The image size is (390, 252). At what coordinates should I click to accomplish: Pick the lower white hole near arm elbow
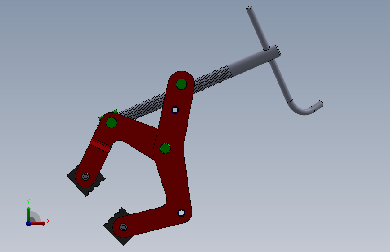(181, 213)
